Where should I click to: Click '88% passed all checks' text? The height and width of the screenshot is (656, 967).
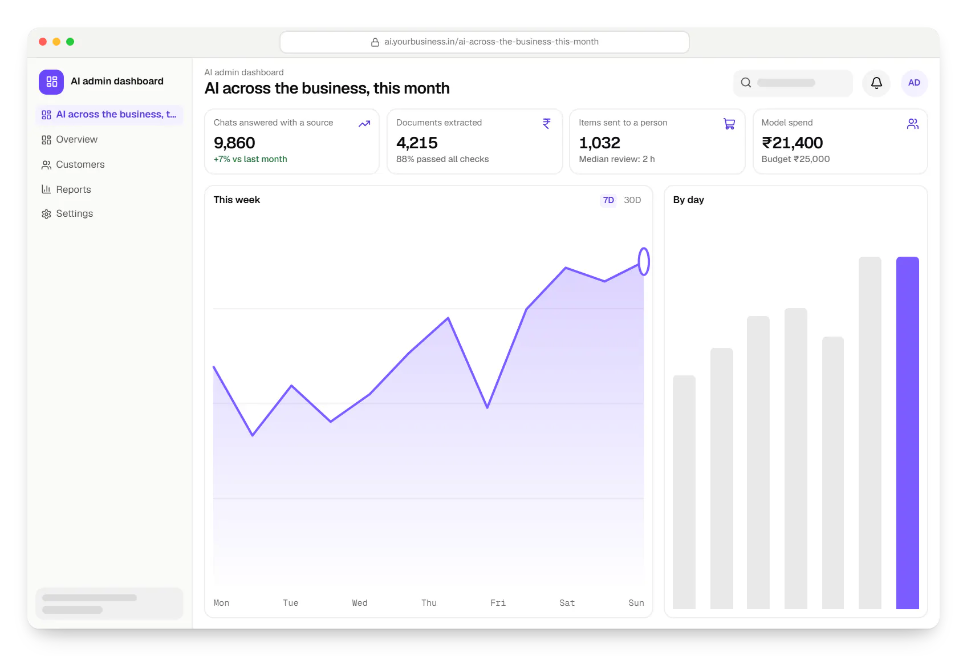point(442,159)
